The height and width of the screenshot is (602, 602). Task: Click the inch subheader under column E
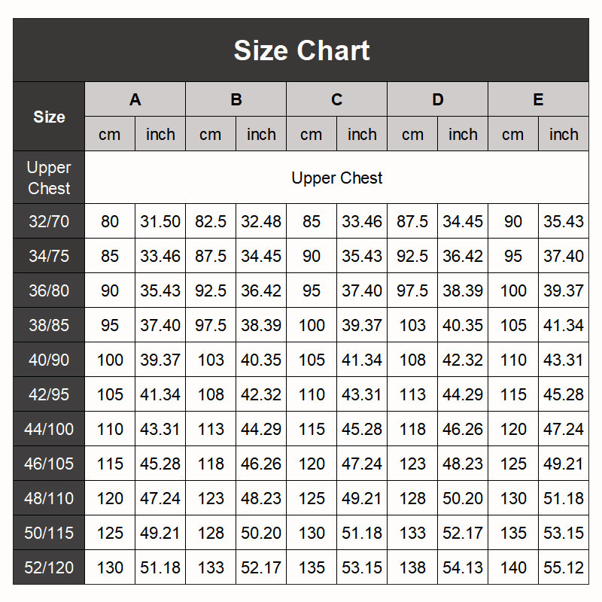(x=564, y=134)
